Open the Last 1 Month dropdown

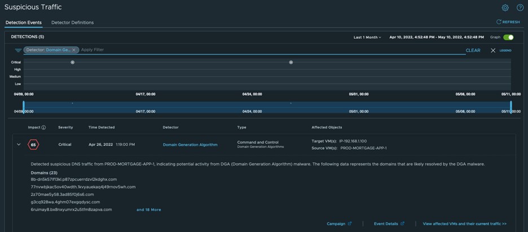(x=367, y=37)
